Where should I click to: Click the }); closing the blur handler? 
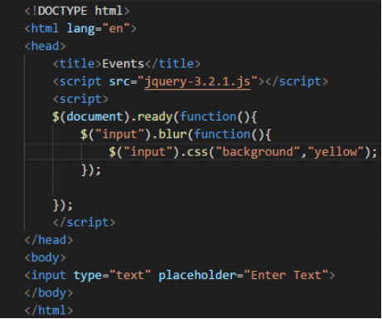[x=91, y=169]
